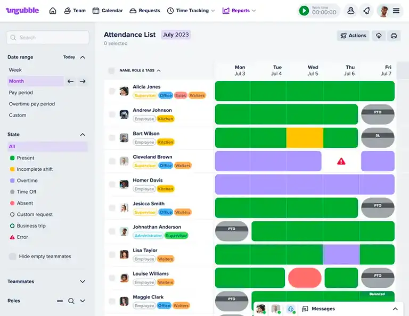Toggle Hide empty teammates switch
This screenshot has height=316, width=409.
click(12, 256)
